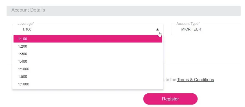Click the Leverage combo box showing 1:100
The height and width of the screenshot is (107, 245).
(x=88, y=29)
